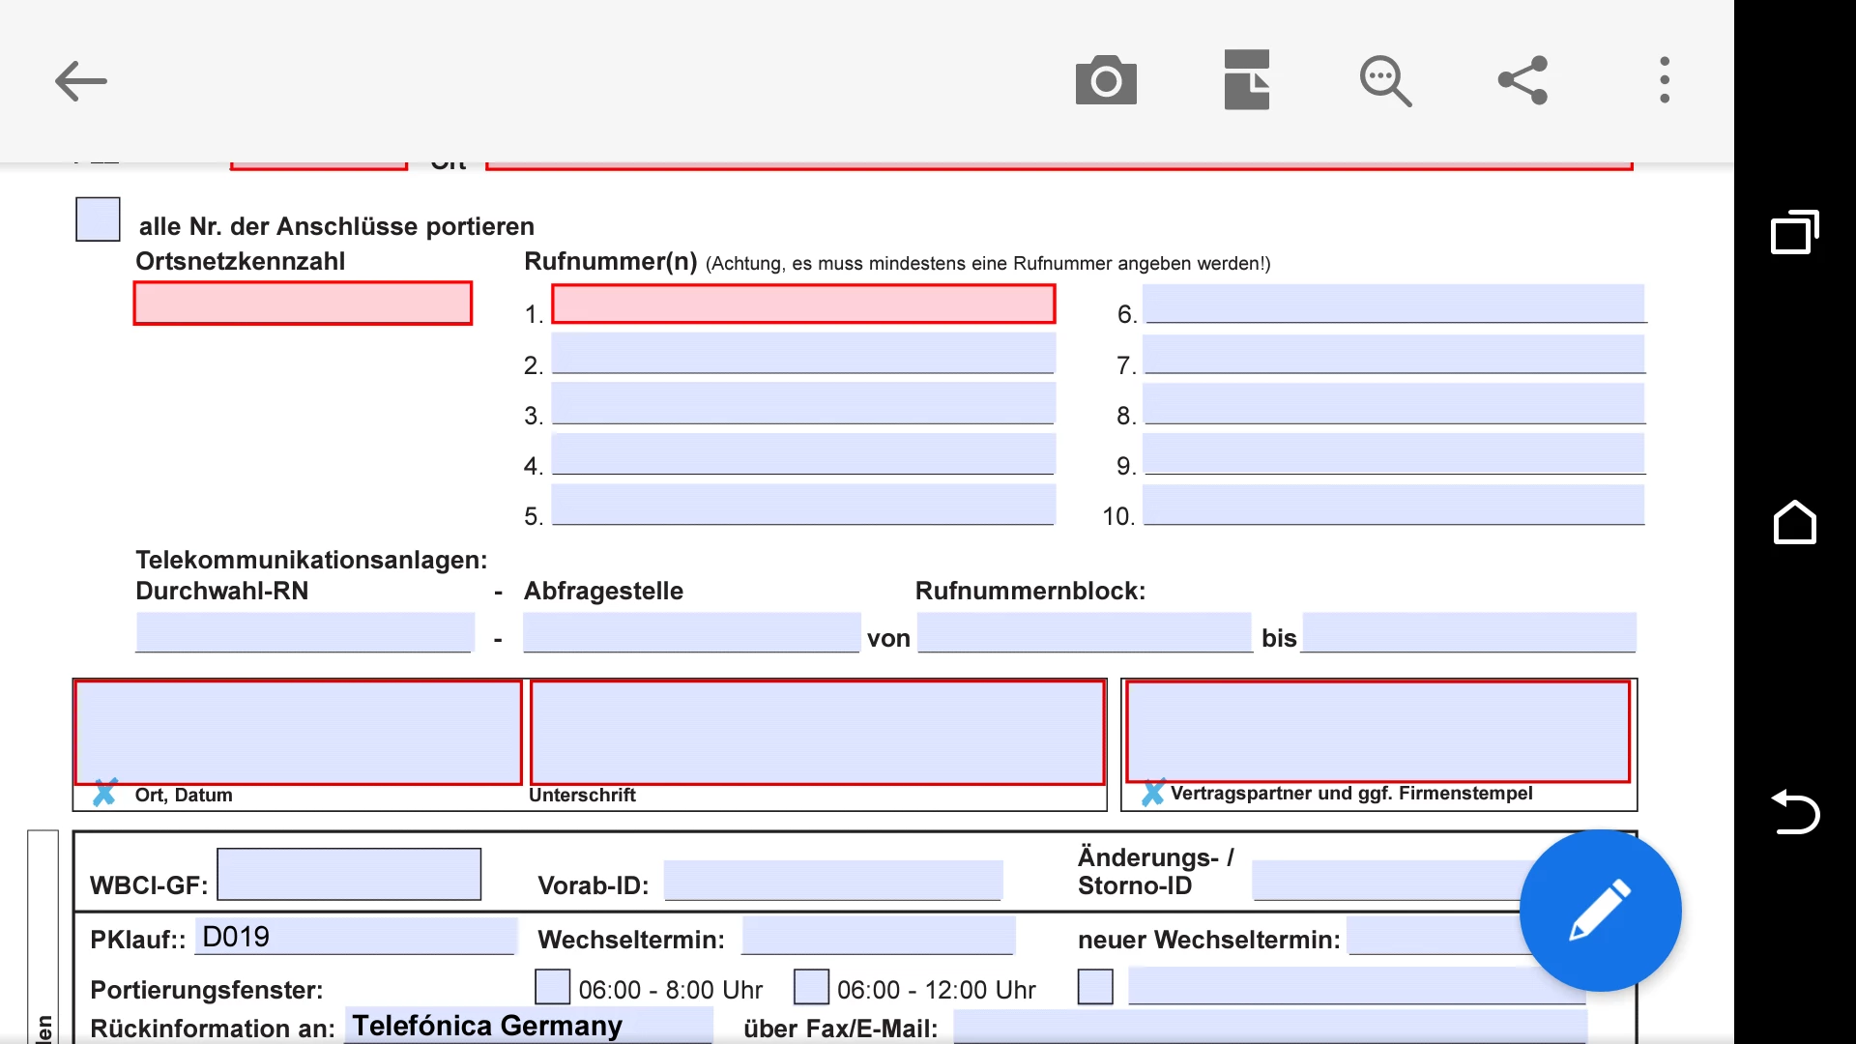Screen dimensions: 1856x1044
Task: Share the document via share icon
Action: pos(1523,80)
